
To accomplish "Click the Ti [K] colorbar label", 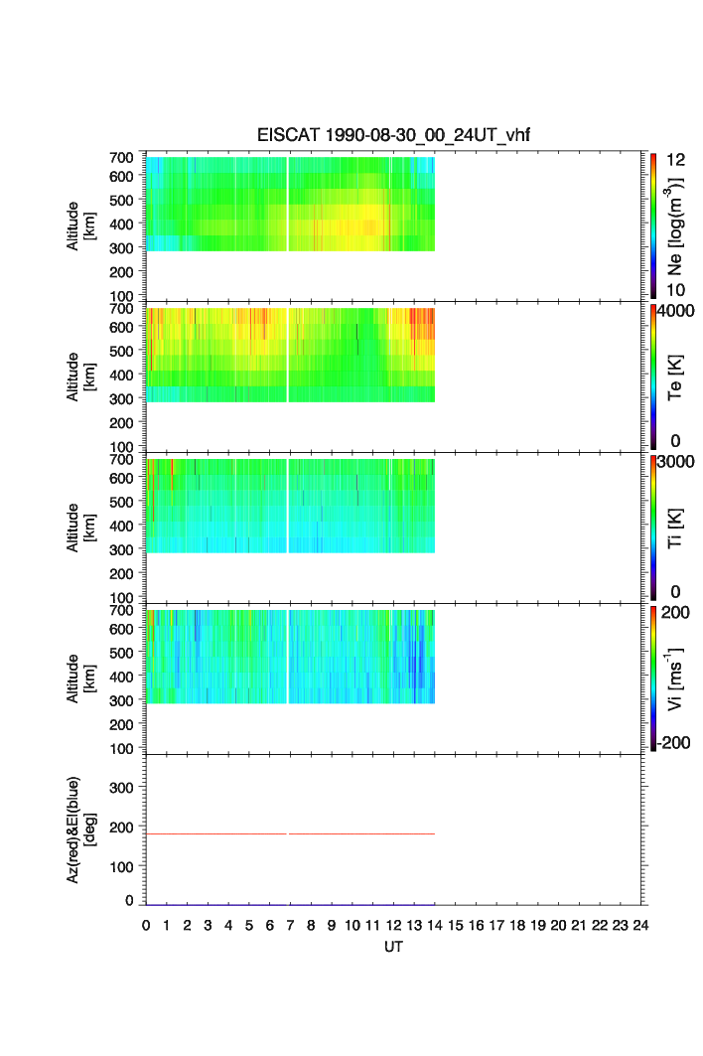I will click(675, 528).
